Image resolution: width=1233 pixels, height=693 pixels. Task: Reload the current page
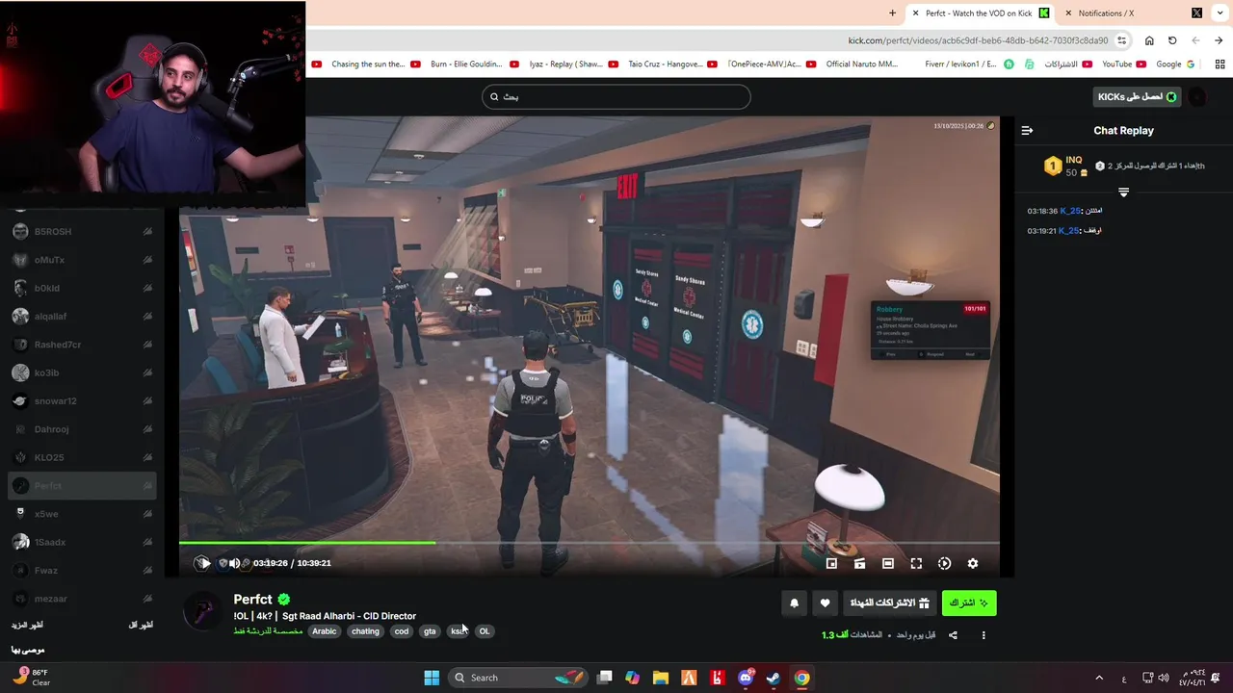pyautogui.click(x=1172, y=40)
